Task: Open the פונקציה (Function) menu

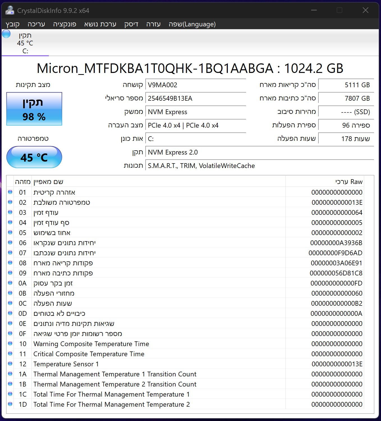Action: (x=65, y=24)
